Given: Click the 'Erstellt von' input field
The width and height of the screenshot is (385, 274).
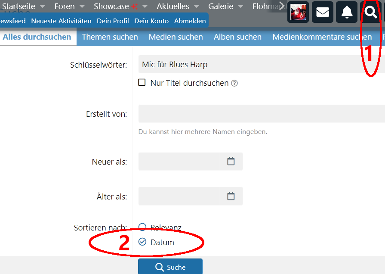Looking at the screenshot, I should (262, 114).
